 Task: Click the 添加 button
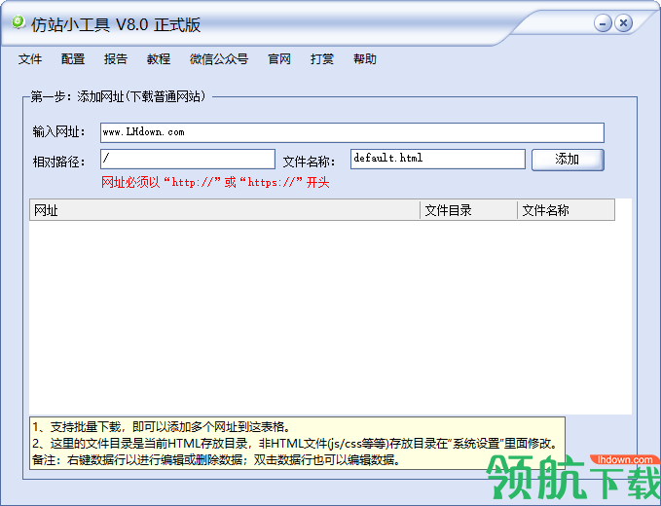tap(568, 160)
